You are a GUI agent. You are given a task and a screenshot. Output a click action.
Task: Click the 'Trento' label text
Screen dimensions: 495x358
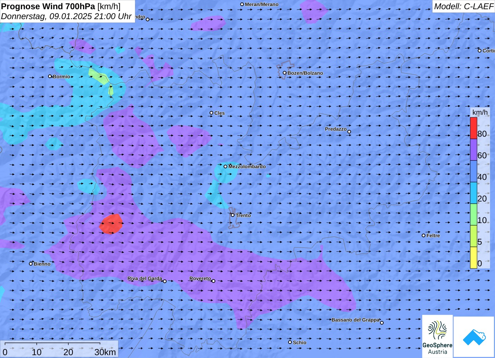(243, 215)
